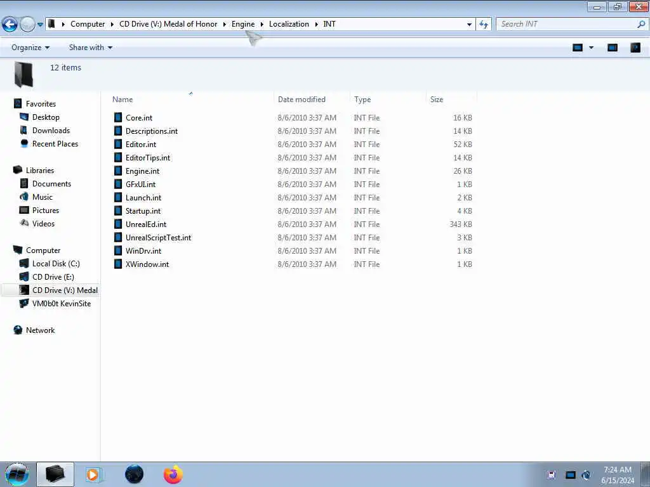
Task: Open VM0b0t KevinSite in sidebar
Action: tap(62, 303)
